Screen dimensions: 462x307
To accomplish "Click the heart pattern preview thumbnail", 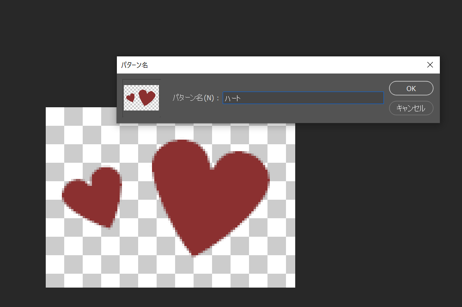I will (141, 98).
